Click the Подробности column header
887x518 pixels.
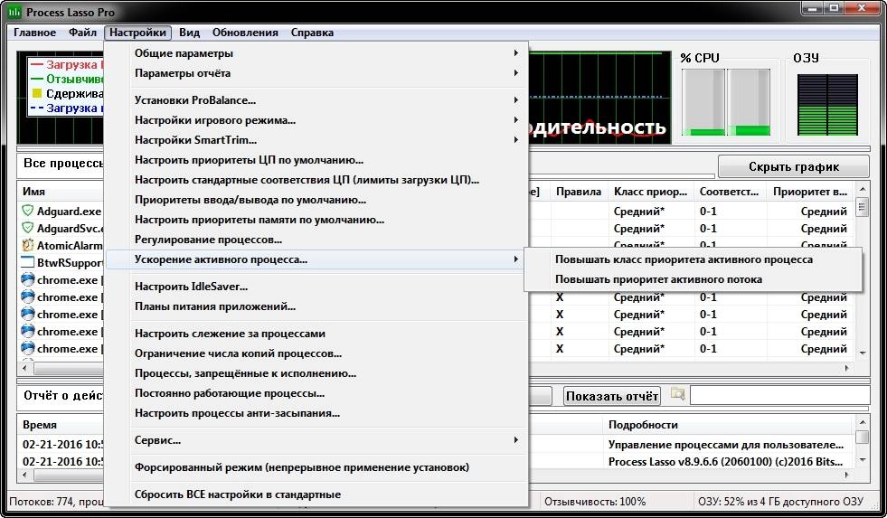click(728, 425)
